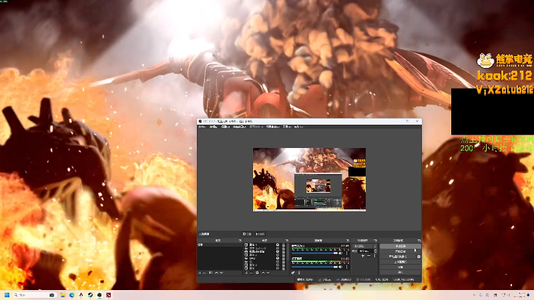Image resolution: width=534 pixels, height=300 pixels.
Task: Open source properties gear icon
Action: (x=257, y=273)
